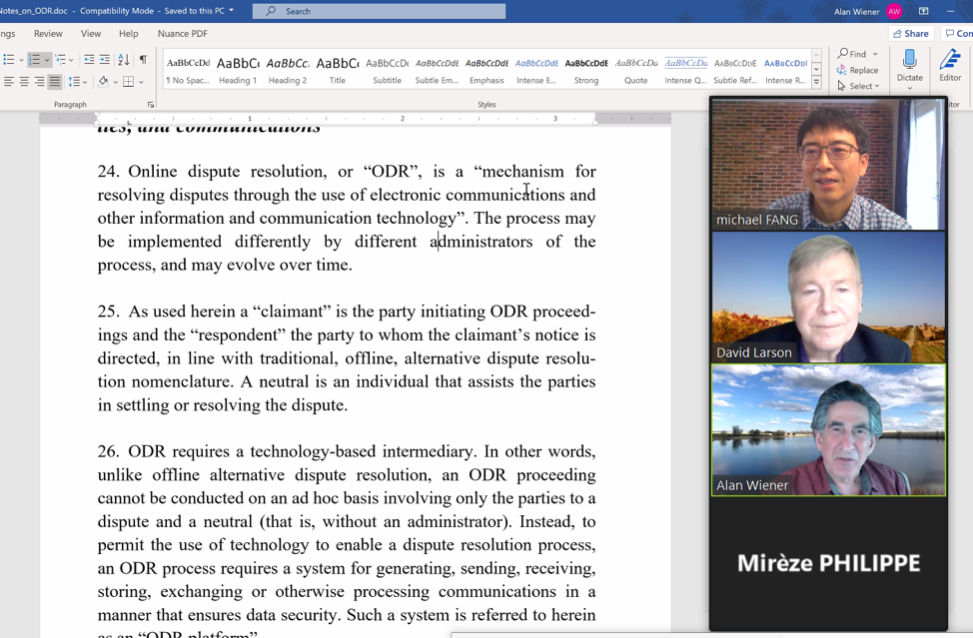Viewport: 973px width, 638px height.
Task: Select David Larson video tile
Action: 828,298
